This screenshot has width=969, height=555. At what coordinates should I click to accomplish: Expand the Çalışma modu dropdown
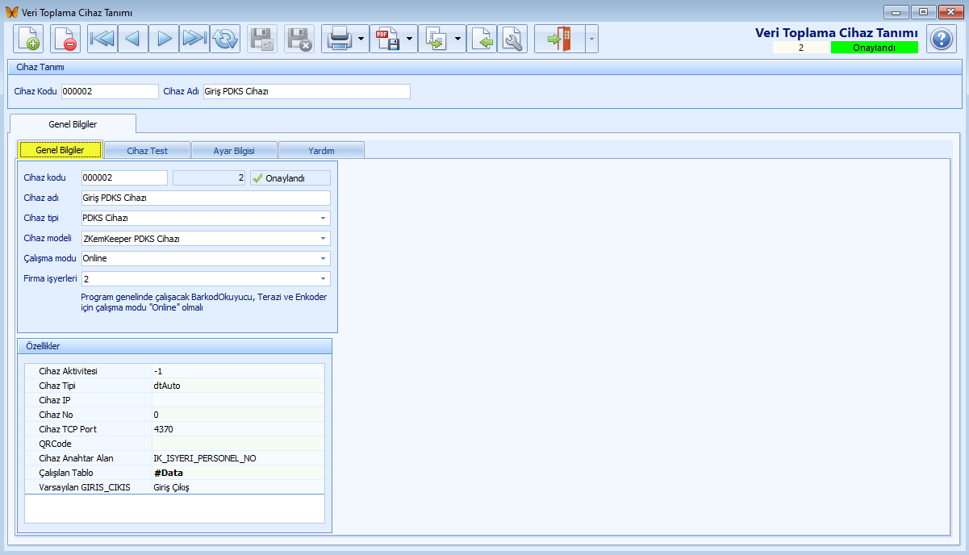pos(323,259)
